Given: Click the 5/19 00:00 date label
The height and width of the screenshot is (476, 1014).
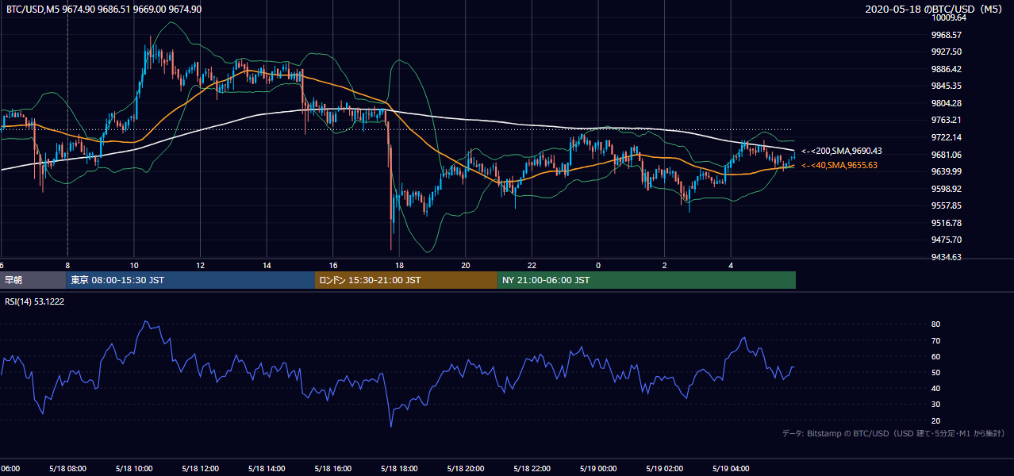Looking at the screenshot, I should click(598, 469).
